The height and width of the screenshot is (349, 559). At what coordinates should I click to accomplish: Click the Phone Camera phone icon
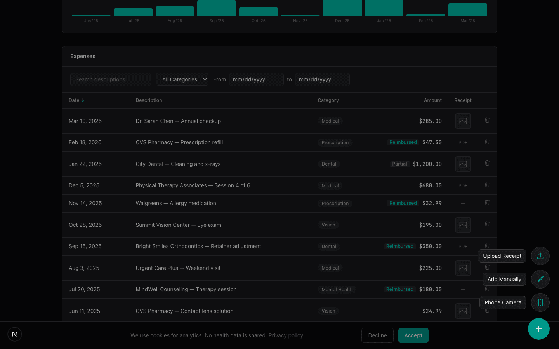pyautogui.click(x=540, y=302)
